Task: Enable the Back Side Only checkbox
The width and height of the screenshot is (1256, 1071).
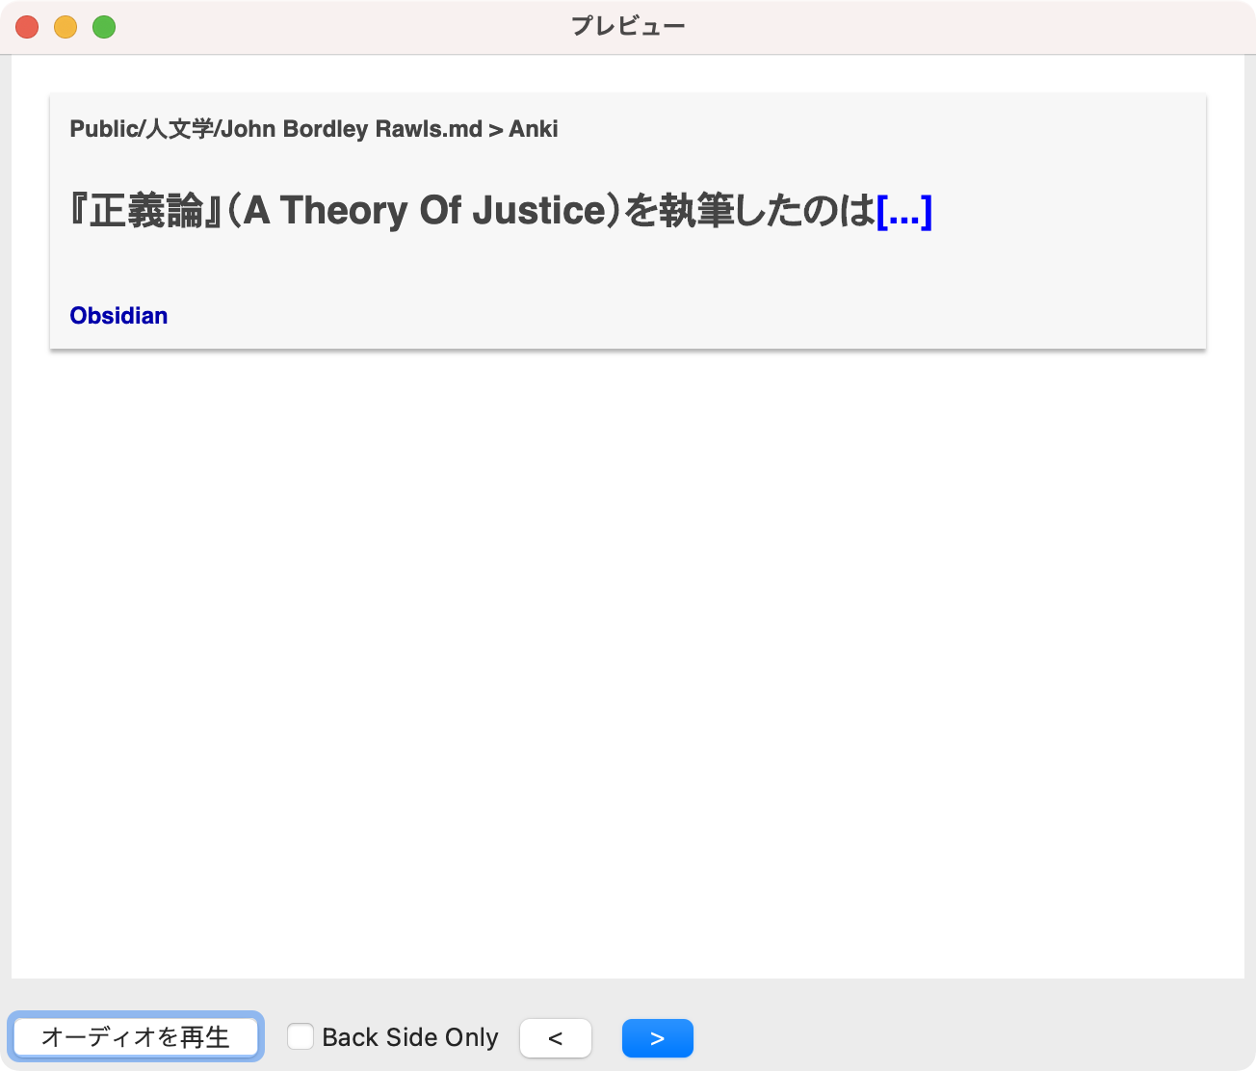Action: tap(301, 1036)
